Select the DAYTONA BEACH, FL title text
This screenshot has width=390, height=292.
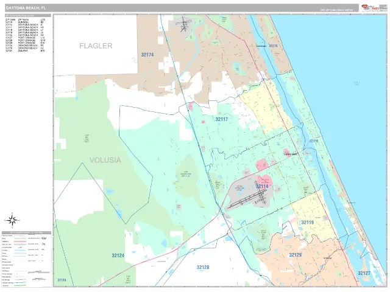click(26, 8)
